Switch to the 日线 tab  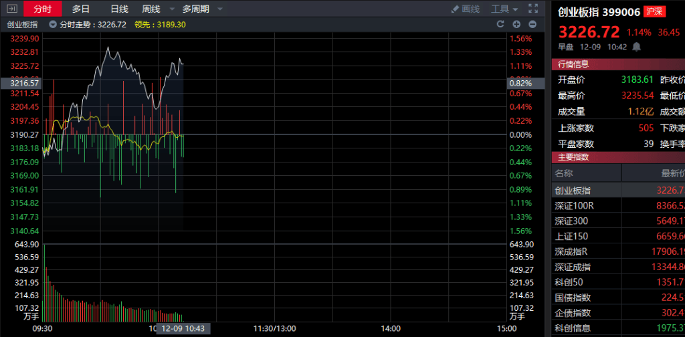pos(119,9)
